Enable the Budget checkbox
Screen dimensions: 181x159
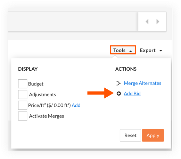click(23, 84)
